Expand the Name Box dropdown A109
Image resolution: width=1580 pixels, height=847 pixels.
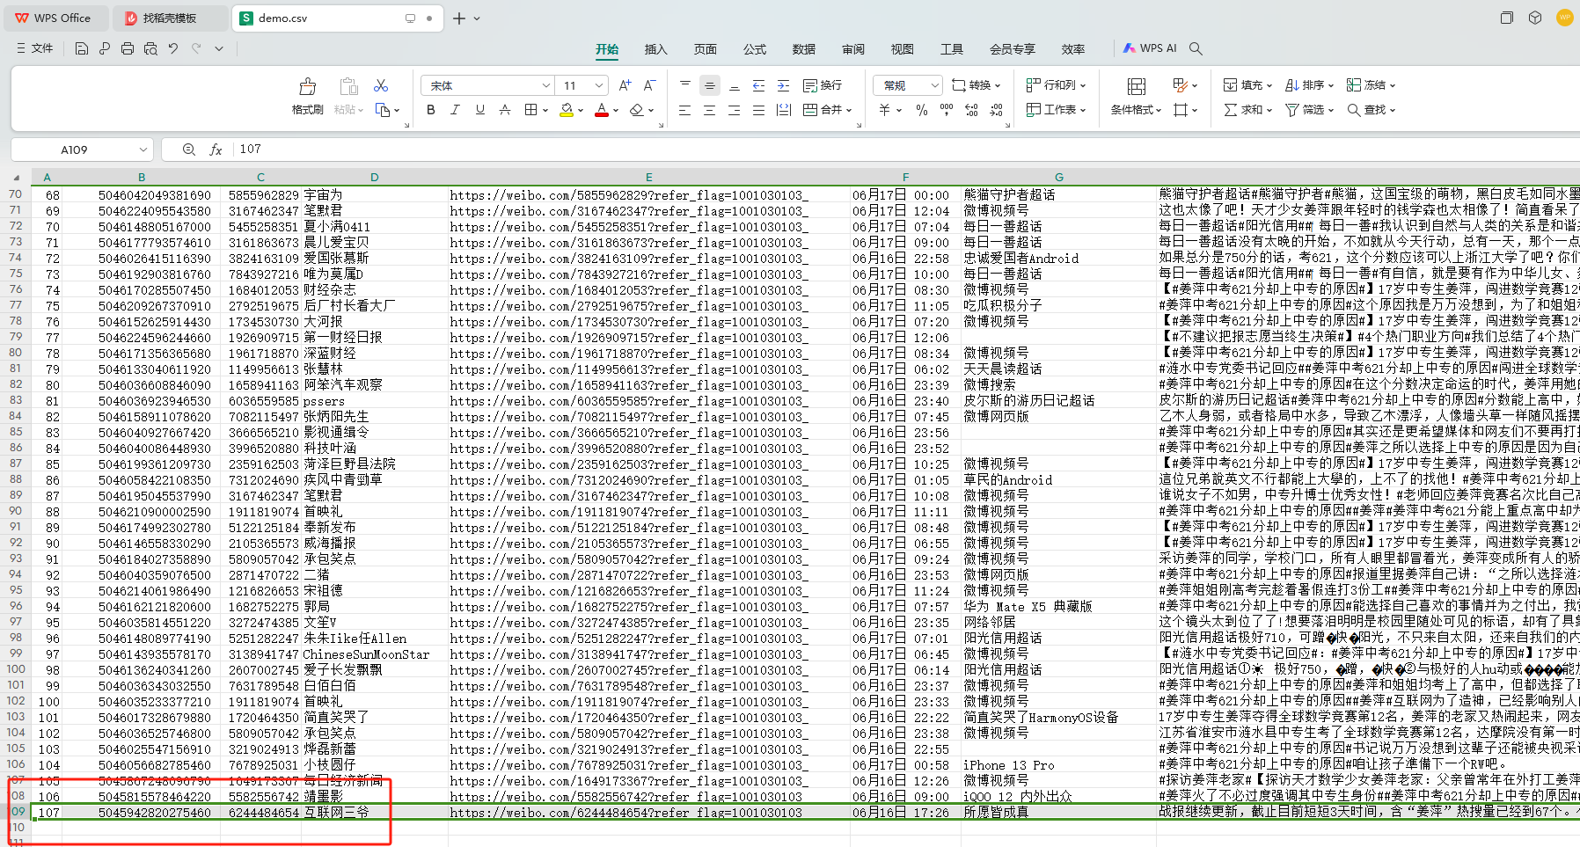click(143, 150)
